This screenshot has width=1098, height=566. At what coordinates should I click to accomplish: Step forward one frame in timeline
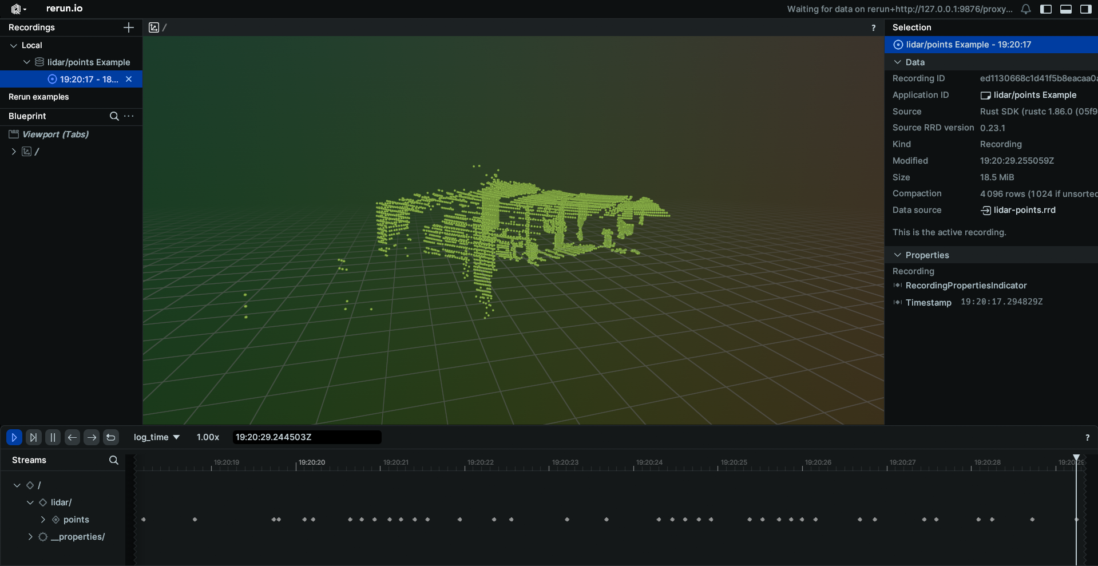[x=92, y=437]
